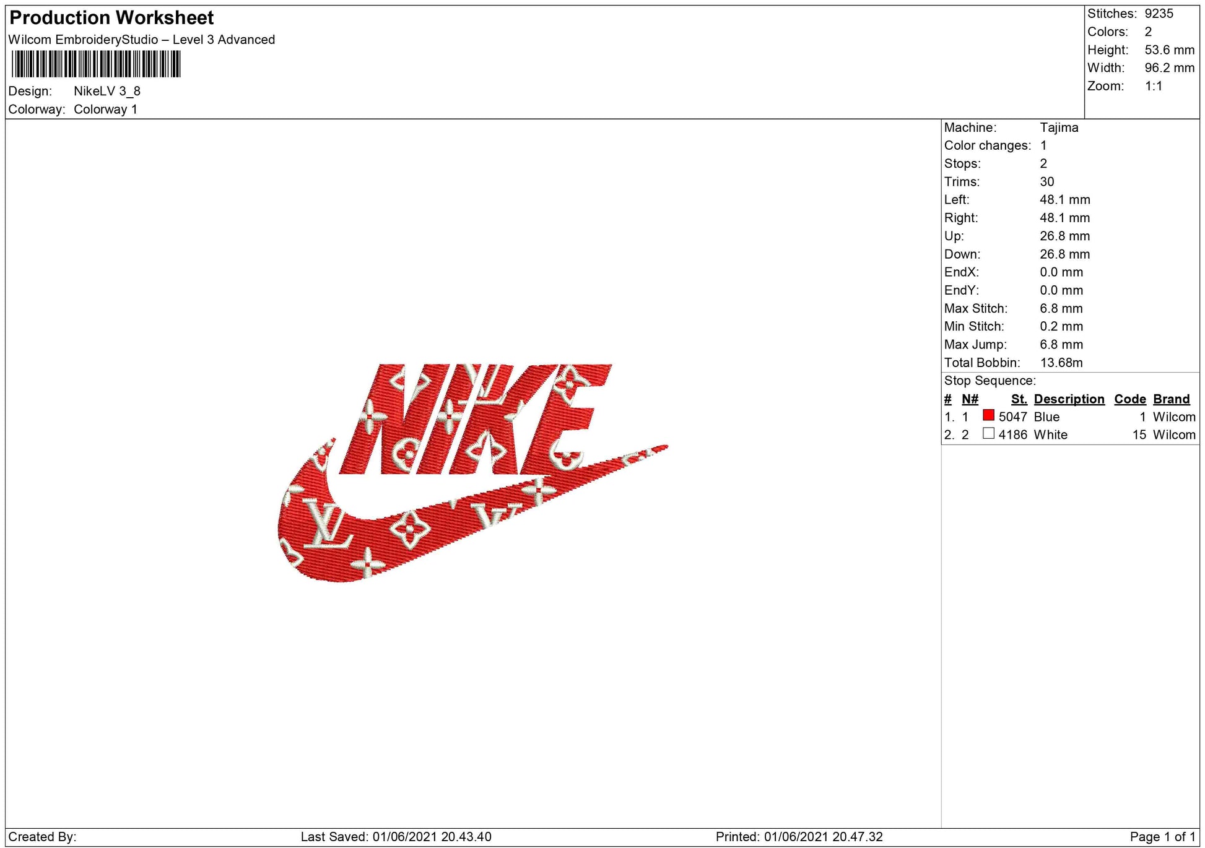The width and height of the screenshot is (1205, 848).
Task: Click the barcode under the worksheet title
Action: (96, 64)
